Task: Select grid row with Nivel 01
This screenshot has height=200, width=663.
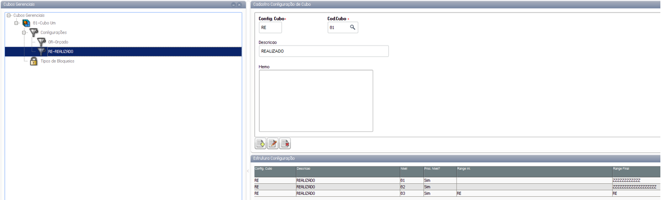Action: [x=457, y=180]
